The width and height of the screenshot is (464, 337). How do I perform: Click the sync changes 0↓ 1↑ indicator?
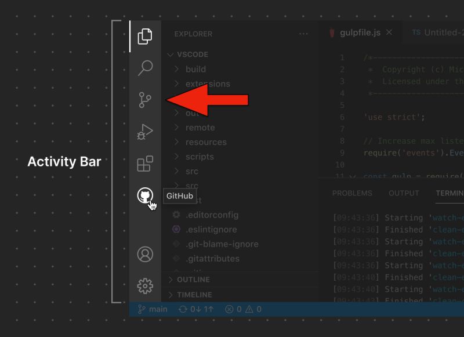coord(196,309)
